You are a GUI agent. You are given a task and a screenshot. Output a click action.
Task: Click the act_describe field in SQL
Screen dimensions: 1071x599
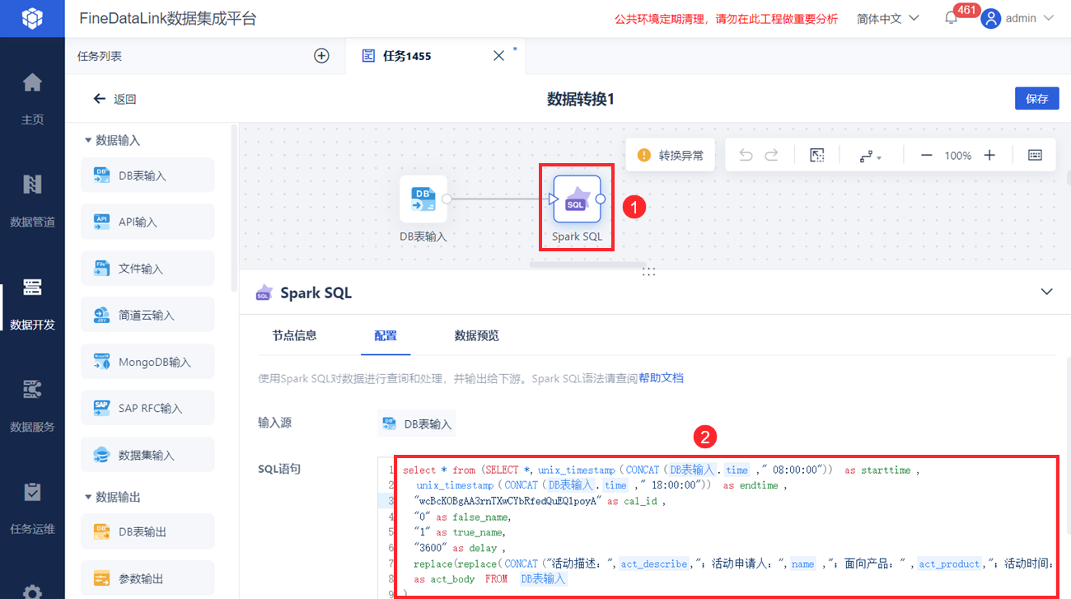pos(654,564)
